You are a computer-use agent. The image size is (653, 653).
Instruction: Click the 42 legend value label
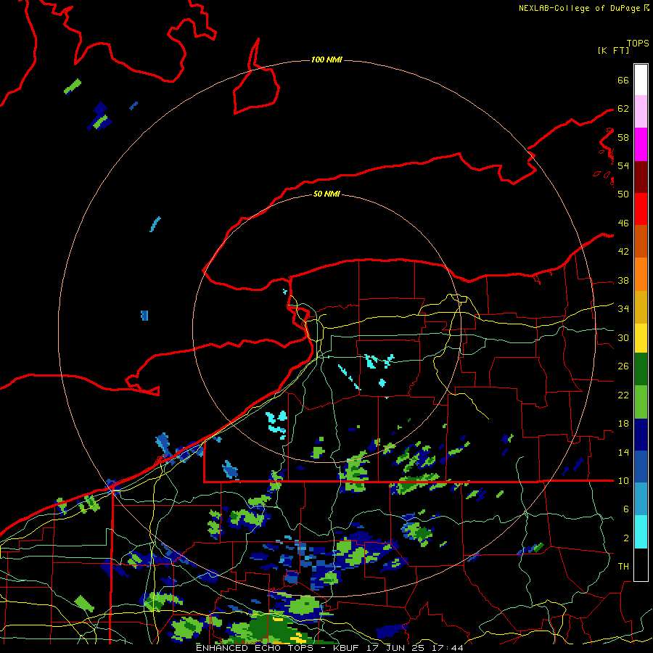tap(623, 252)
